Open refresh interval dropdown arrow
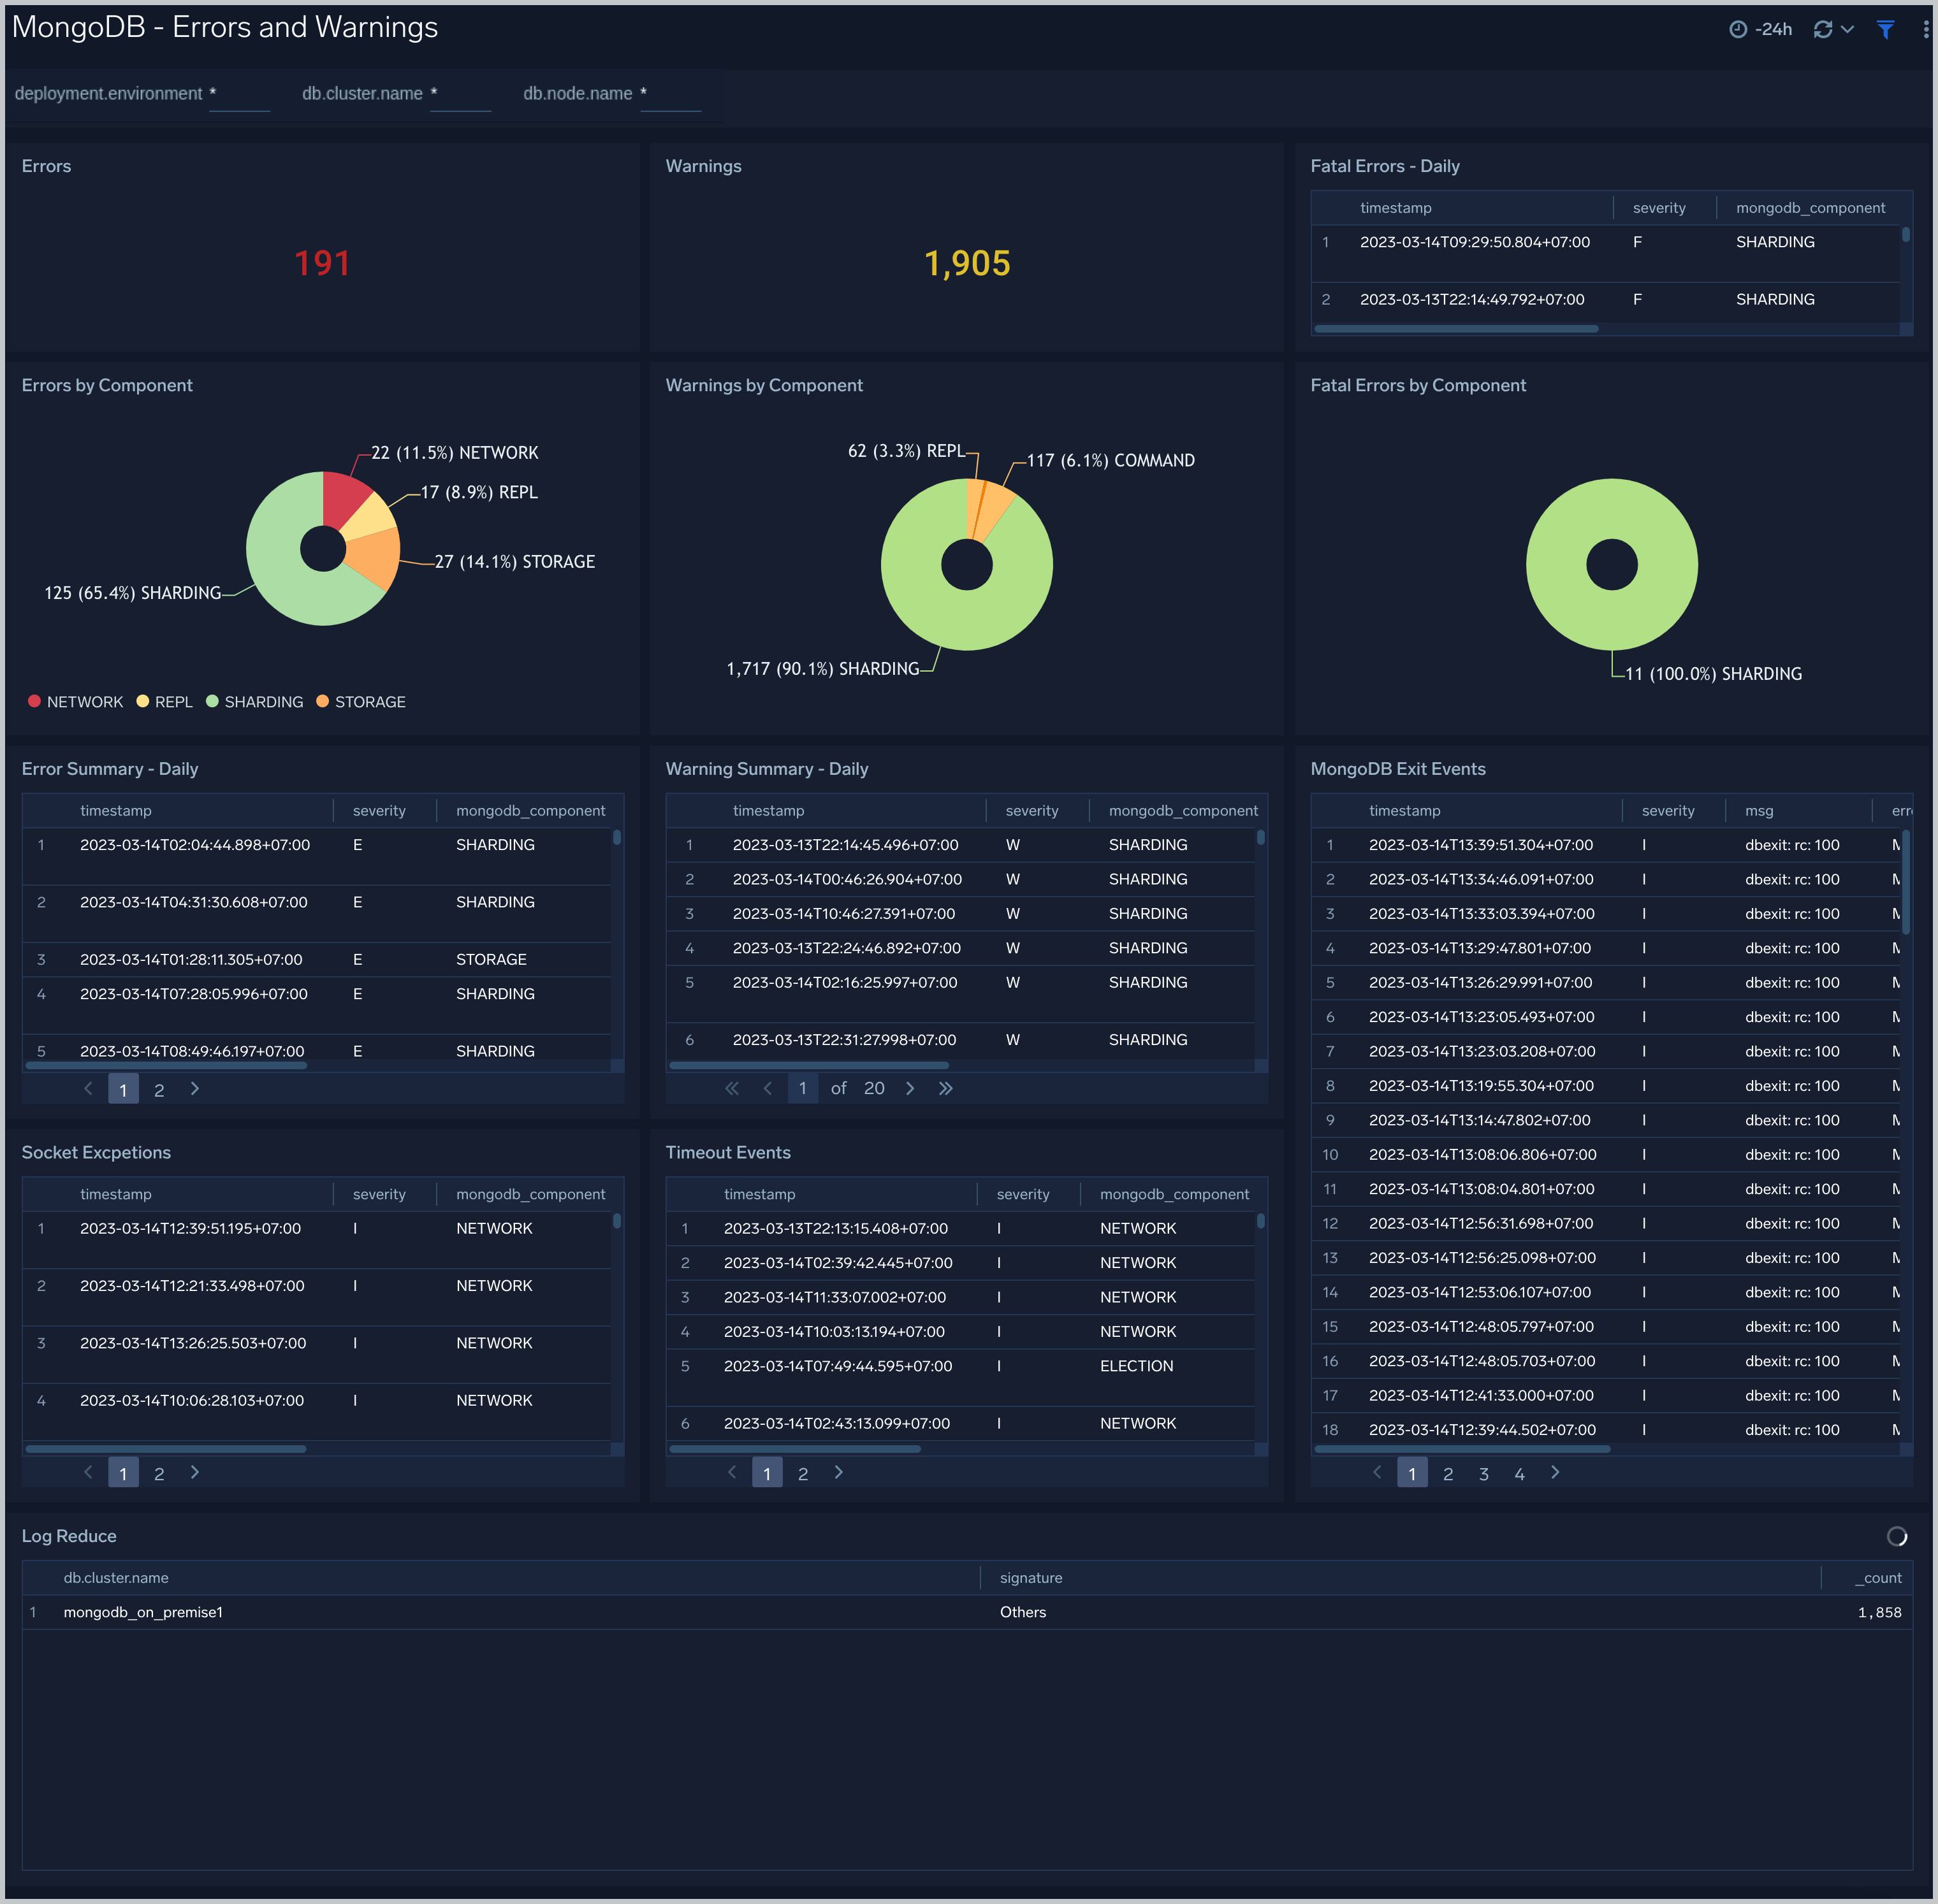Screen dimensions: 1938x1904 pyautogui.click(x=1848, y=29)
